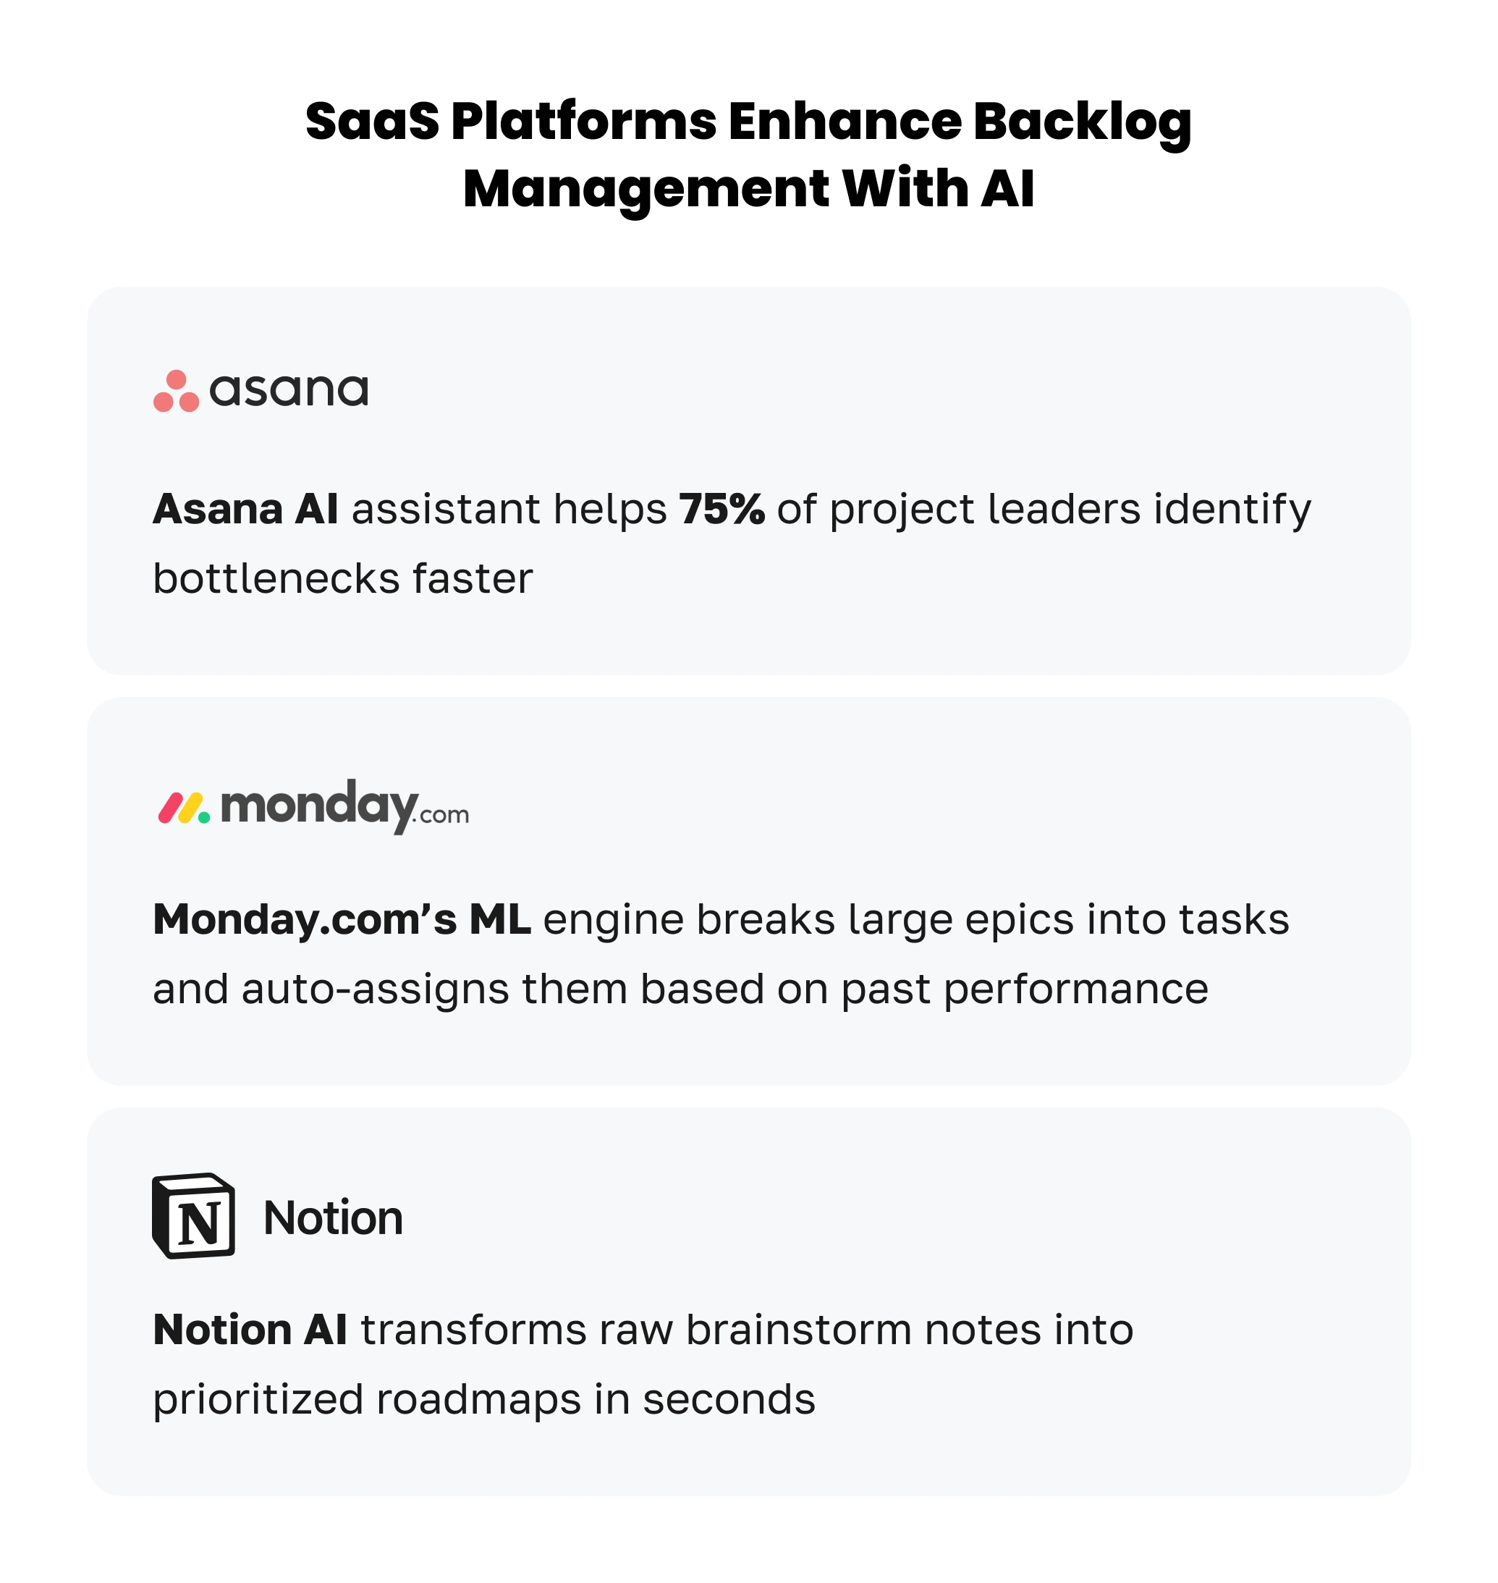Click the "bottlenecks faster" text line
This screenshot has width=1498, height=1583.
342,578
